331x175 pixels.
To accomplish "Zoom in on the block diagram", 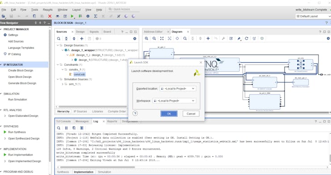I will pyautogui.click(x=146, y=38).
